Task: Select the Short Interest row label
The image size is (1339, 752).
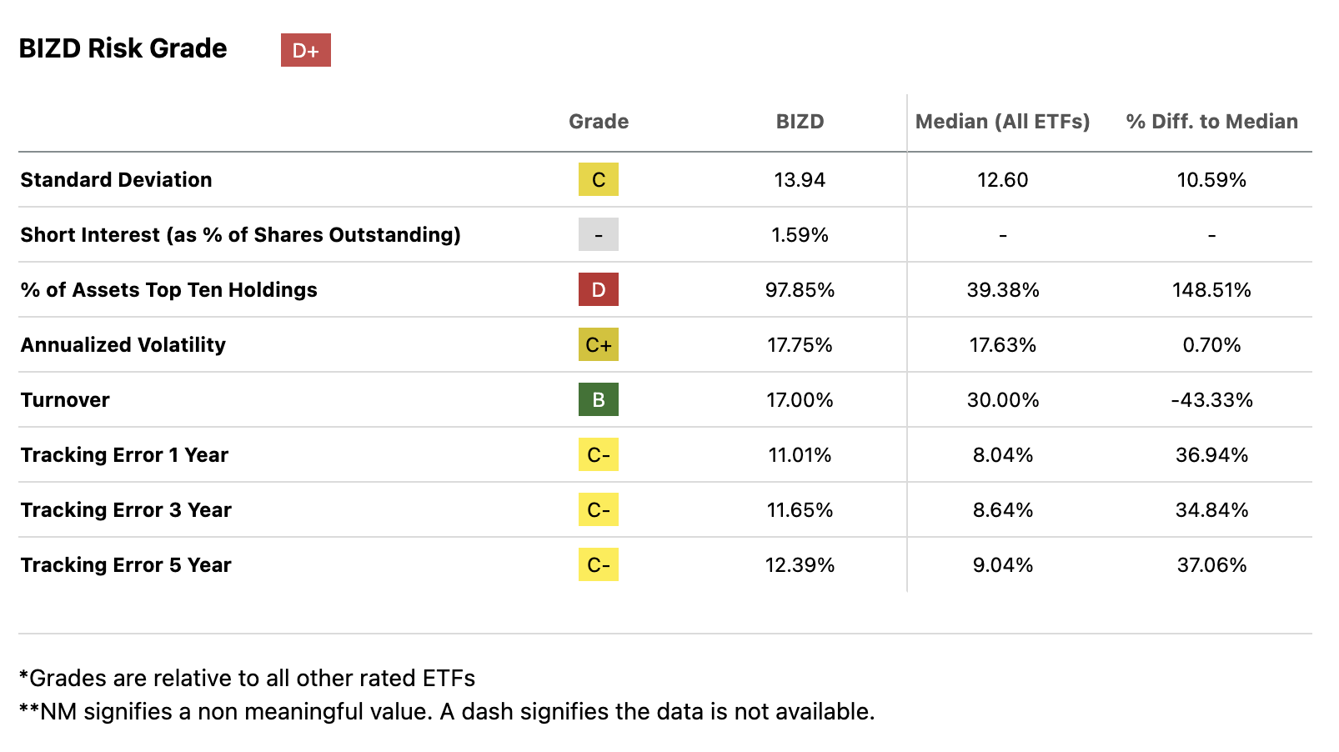Action: coord(240,235)
